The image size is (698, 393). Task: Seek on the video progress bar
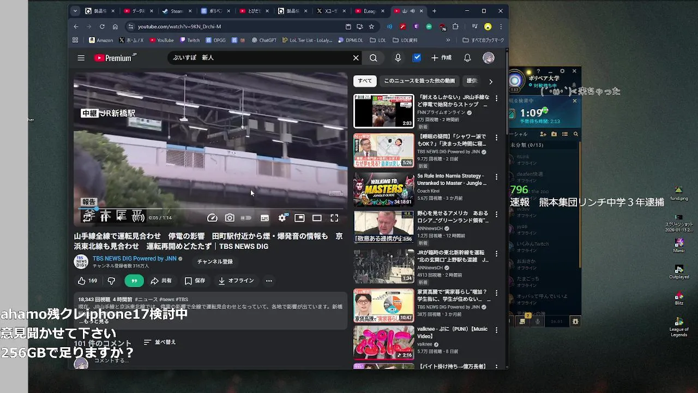210,209
